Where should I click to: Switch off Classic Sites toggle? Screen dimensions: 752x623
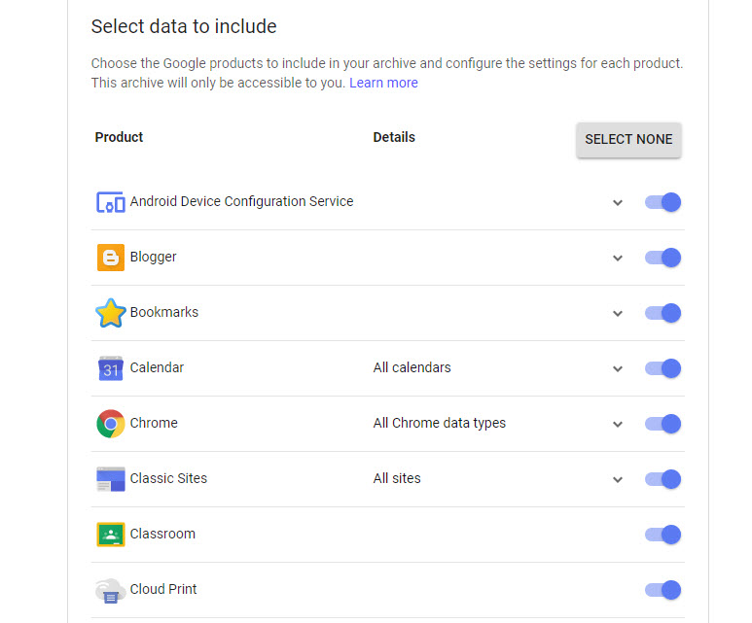pos(662,479)
